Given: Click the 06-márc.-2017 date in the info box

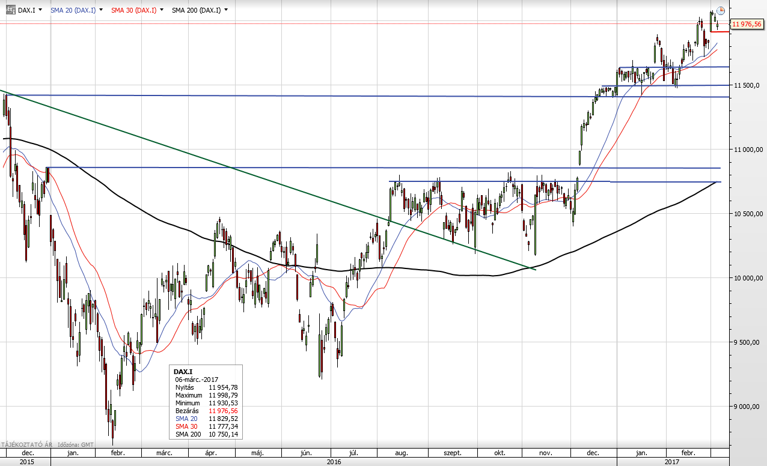Looking at the screenshot, I should (x=197, y=380).
